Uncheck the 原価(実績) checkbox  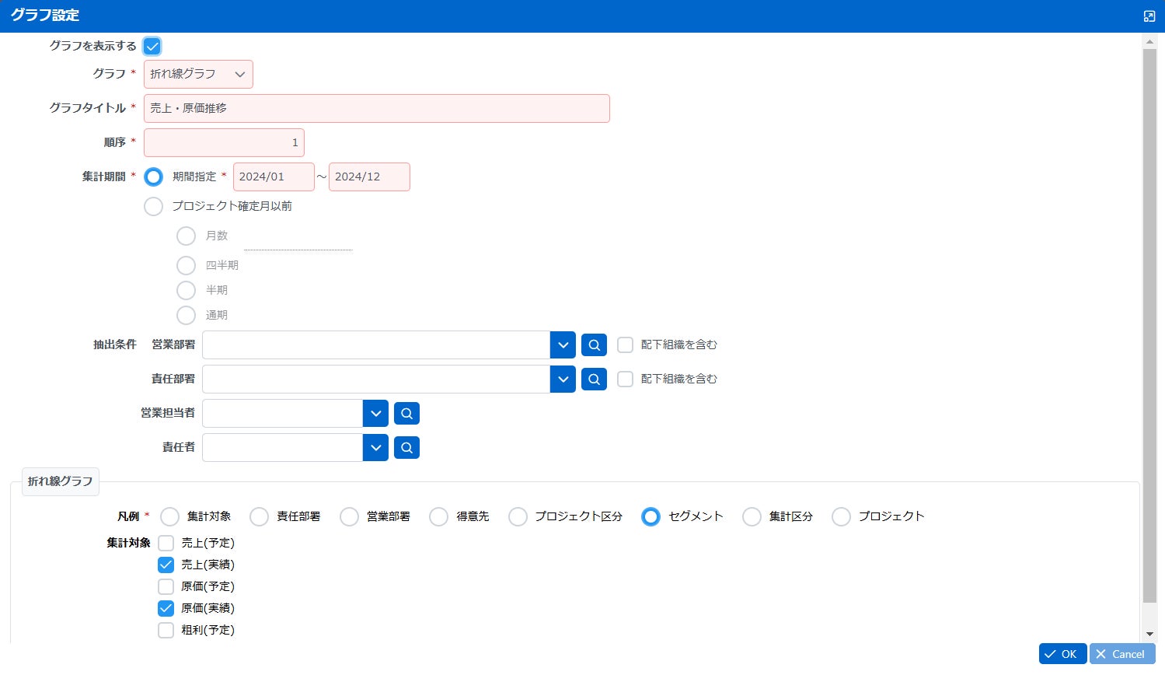coord(166,608)
